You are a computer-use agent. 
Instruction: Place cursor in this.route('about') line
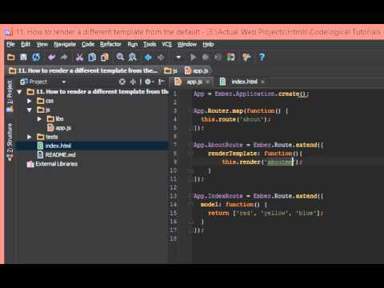tap(236, 119)
